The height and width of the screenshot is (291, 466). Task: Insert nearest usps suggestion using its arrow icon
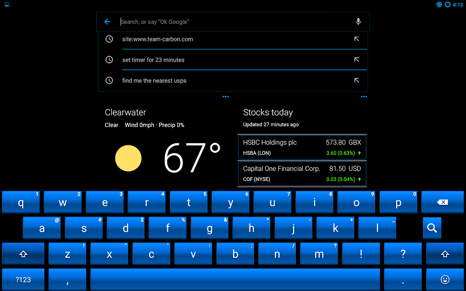tap(356, 80)
